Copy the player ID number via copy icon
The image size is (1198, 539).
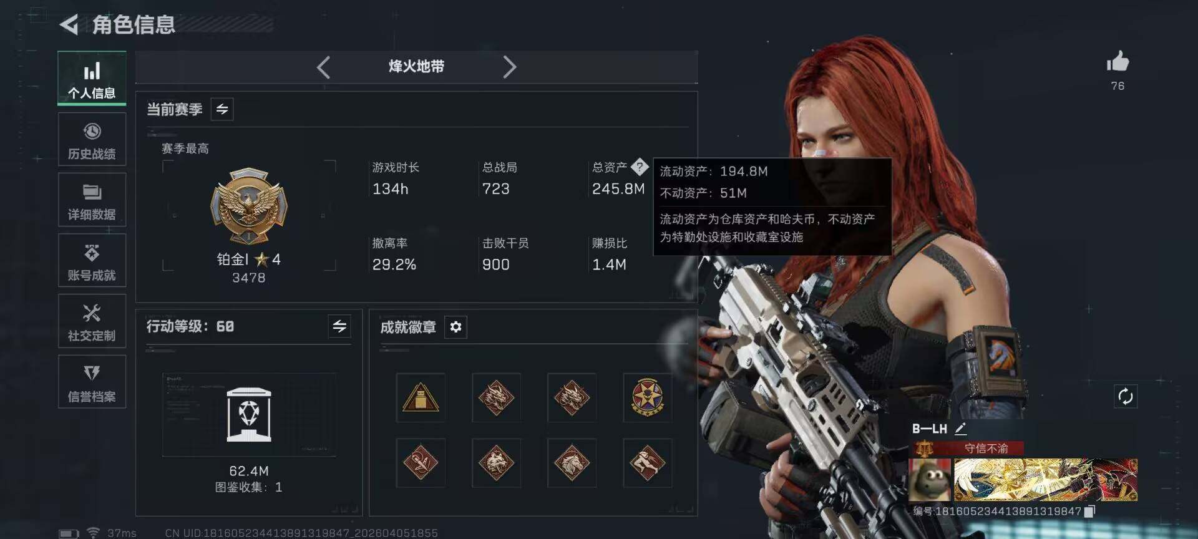[x=1089, y=512]
